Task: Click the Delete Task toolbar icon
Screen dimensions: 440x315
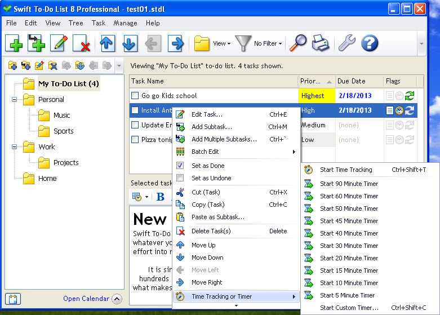Action: click(81, 43)
